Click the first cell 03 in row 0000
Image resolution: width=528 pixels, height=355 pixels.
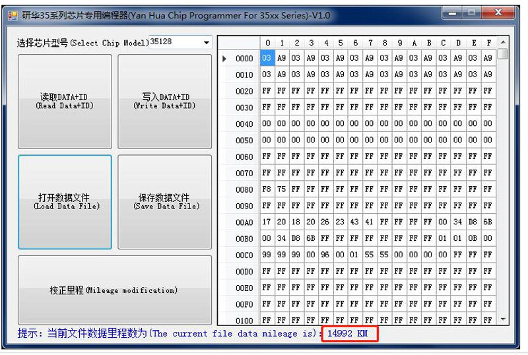click(x=267, y=58)
